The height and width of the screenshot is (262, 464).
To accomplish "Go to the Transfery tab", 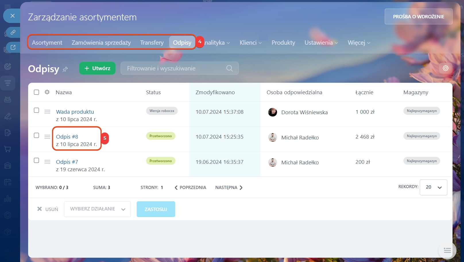I will (152, 43).
